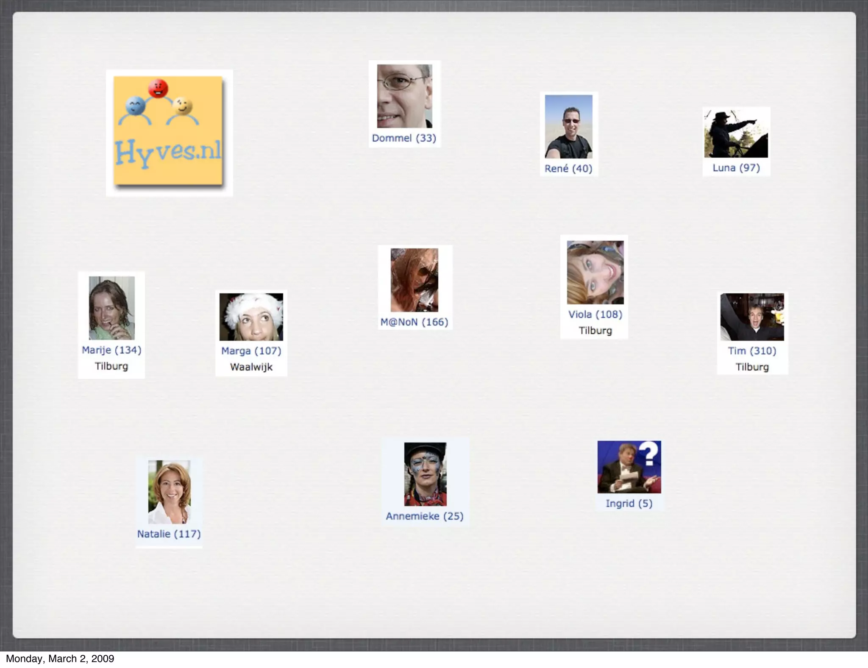Viewport: 868px width, 668px height.
Task: Open Luna (97) profile link
Action: [736, 168]
